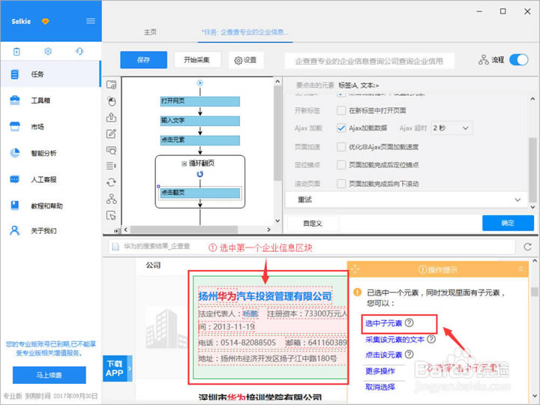Click the gear icon in sidebar top row
The height and width of the screenshot is (405, 540).
point(48,51)
